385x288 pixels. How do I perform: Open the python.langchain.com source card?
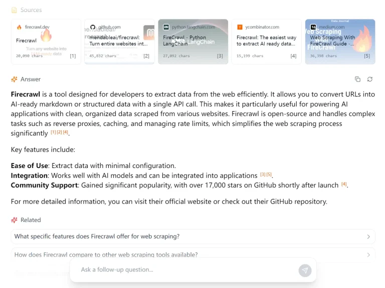(x=193, y=41)
